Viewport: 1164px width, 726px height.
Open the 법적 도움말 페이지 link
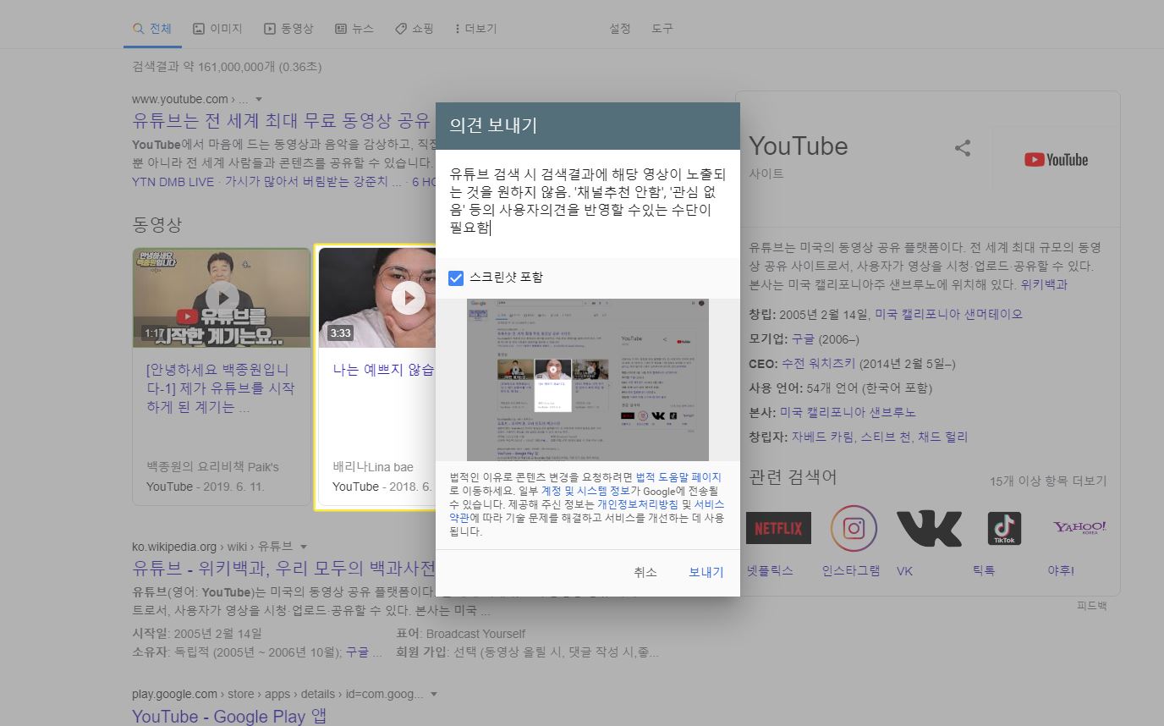tap(678, 477)
